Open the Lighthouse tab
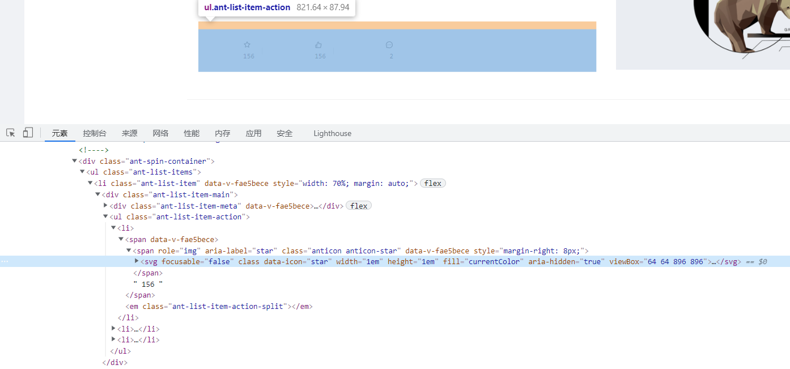 pos(332,134)
